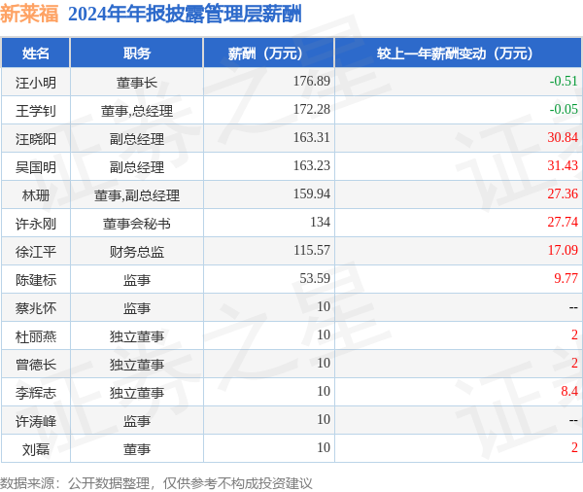The image size is (583, 492).
Task: Click the 数据来源 footnote text
Action: click(x=156, y=483)
